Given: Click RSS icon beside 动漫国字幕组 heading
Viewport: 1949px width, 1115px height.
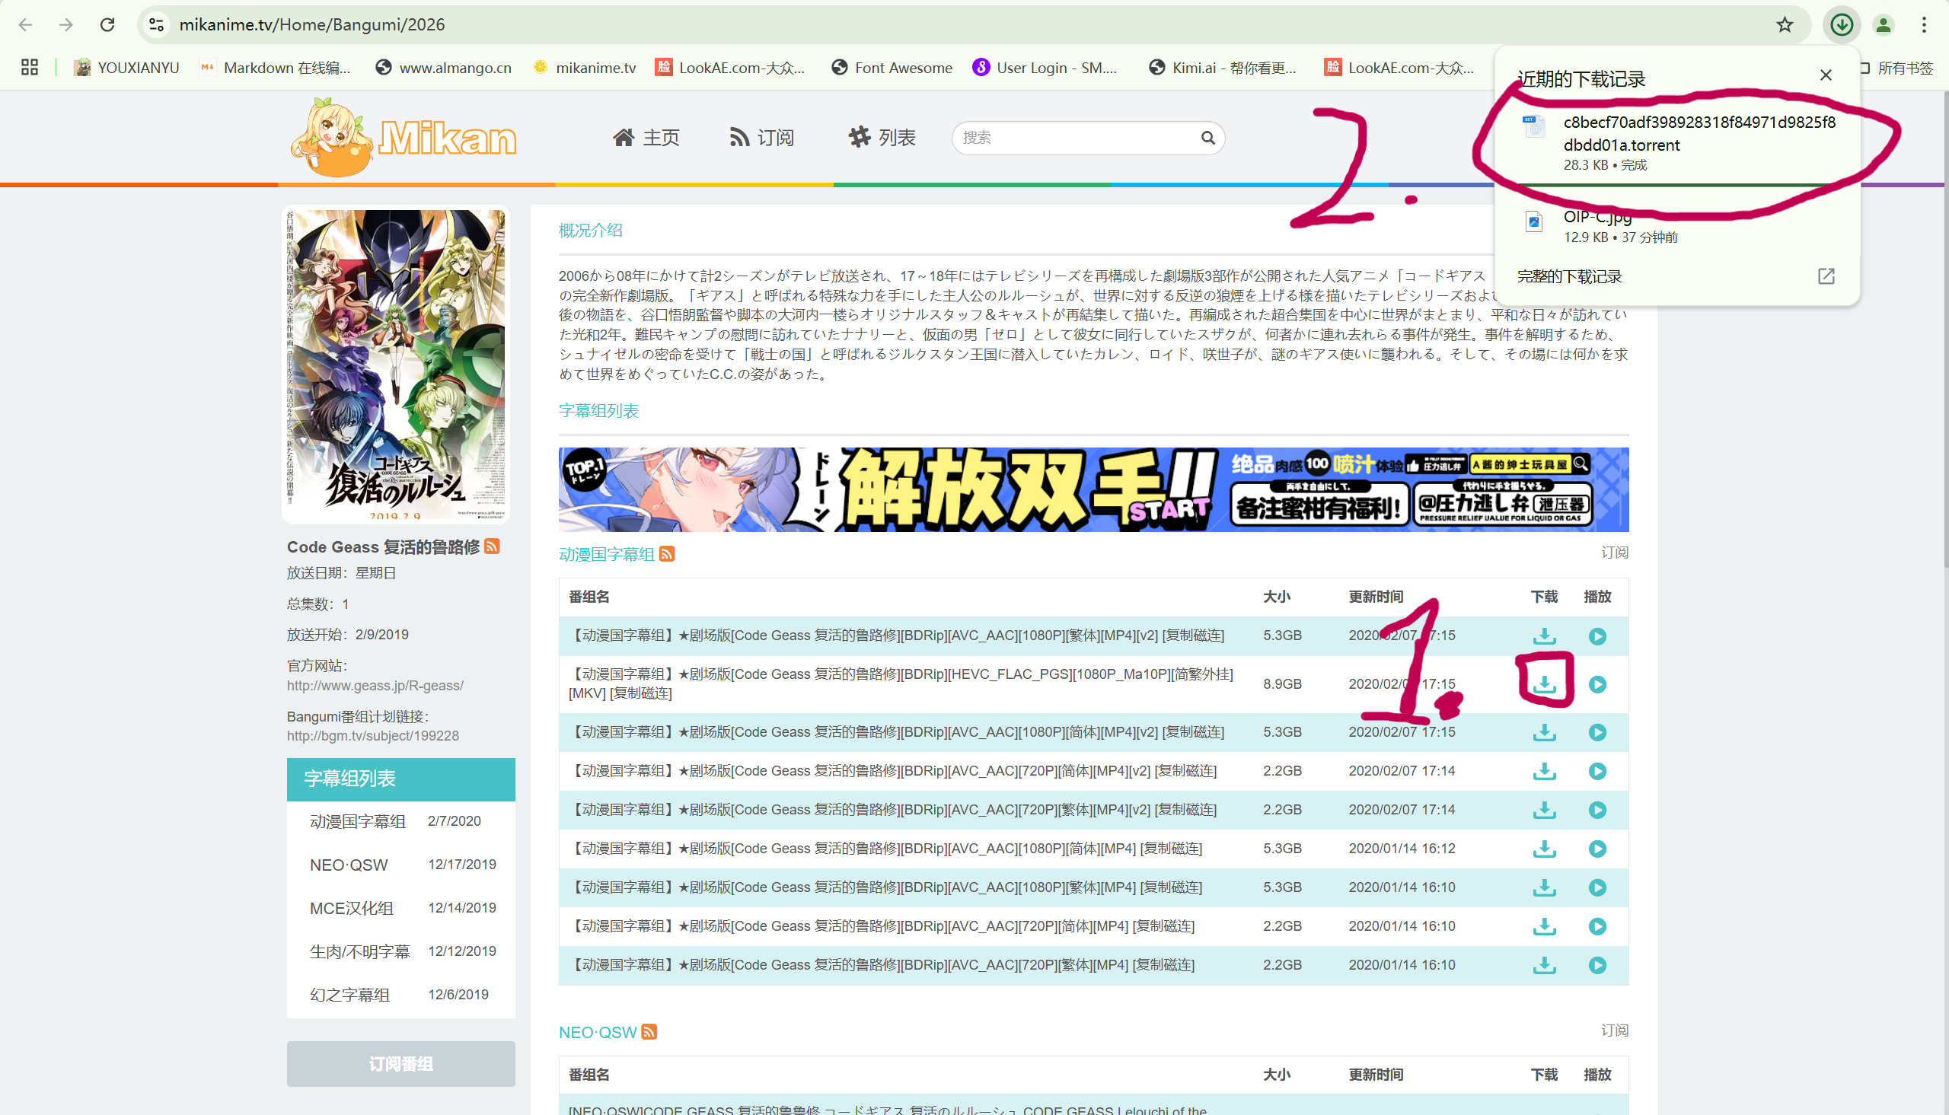Looking at the screenshot, I should (x=666, y=553).
